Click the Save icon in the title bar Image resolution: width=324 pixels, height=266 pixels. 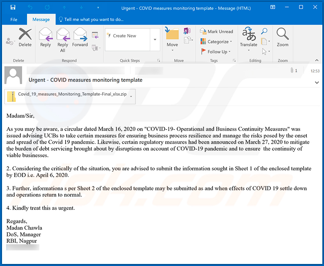[13, 7]
